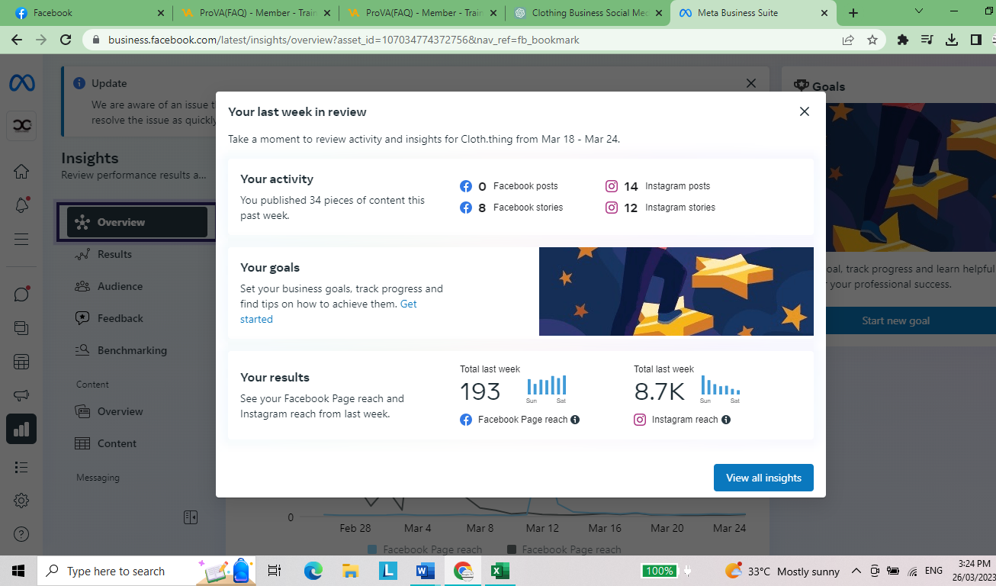Switch to Clothing Business Social Media tab
Image resolution: width=996 pixels, height=586 pixels.
(588, 13)
